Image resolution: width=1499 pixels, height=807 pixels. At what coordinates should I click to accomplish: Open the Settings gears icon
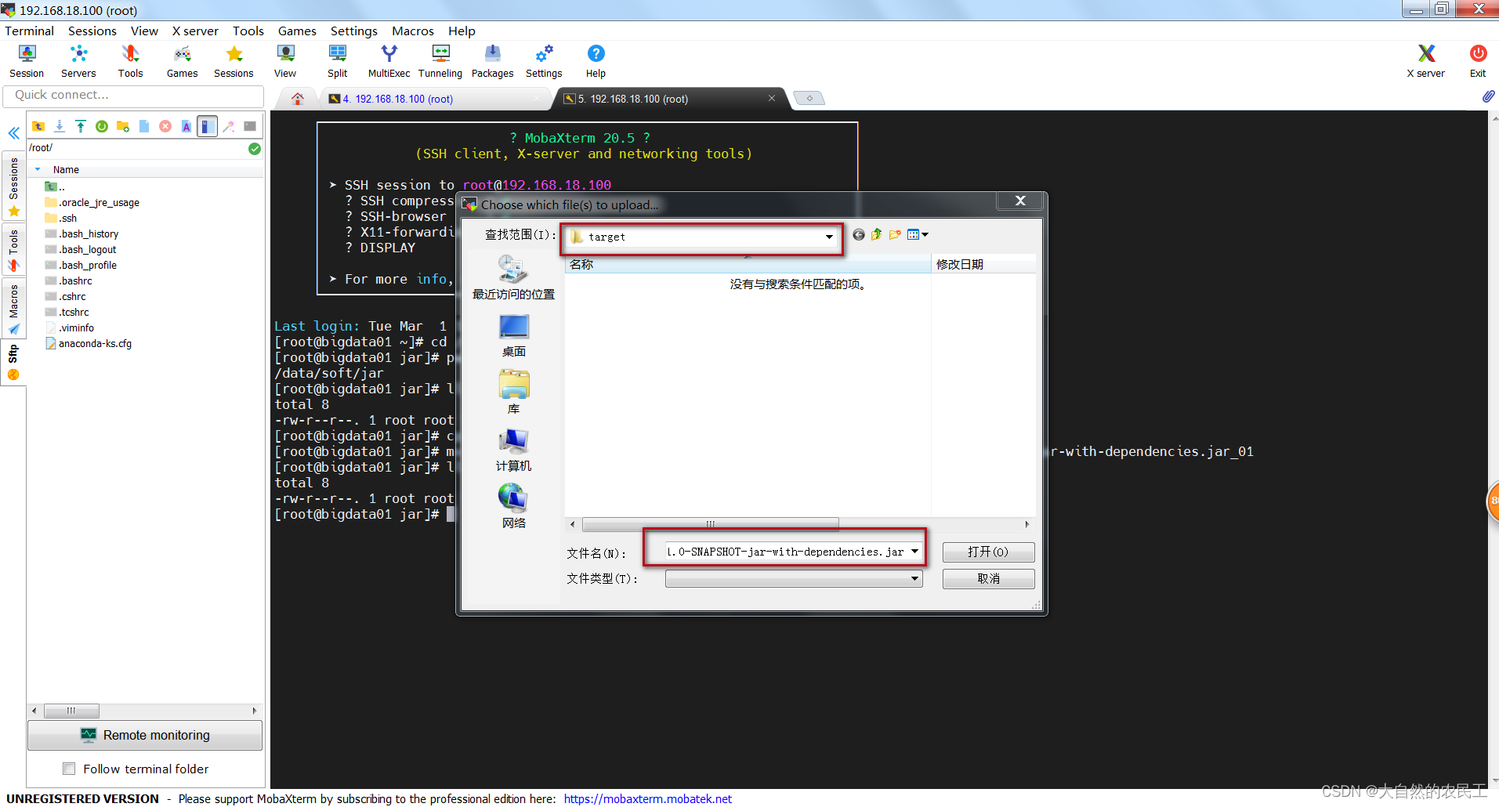pos(544,61)
